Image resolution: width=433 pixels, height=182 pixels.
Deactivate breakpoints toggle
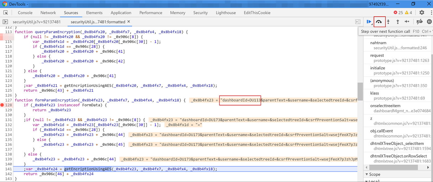tap(419, 22)
